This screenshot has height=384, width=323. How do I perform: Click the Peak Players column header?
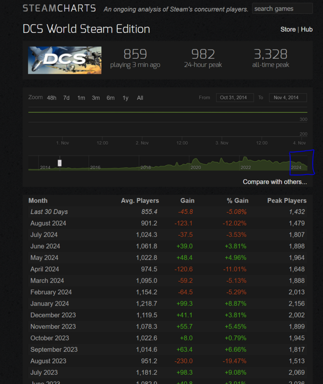point(287,201)
